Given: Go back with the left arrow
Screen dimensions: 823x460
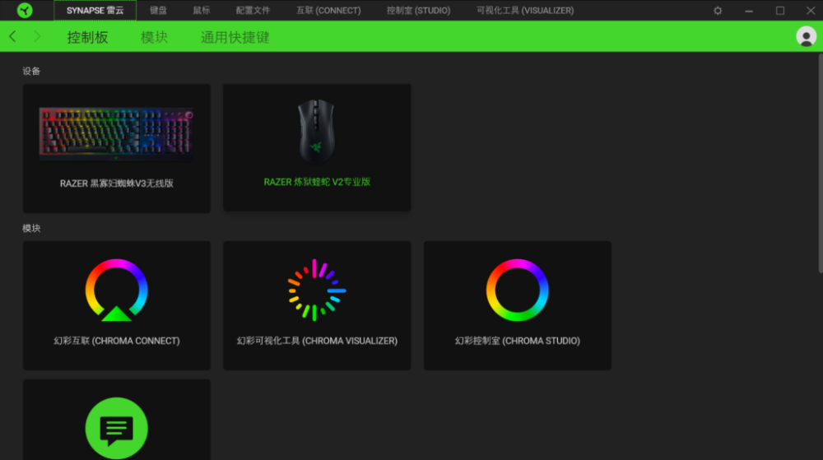Looking at the screenshot, I should click(12, 36).
